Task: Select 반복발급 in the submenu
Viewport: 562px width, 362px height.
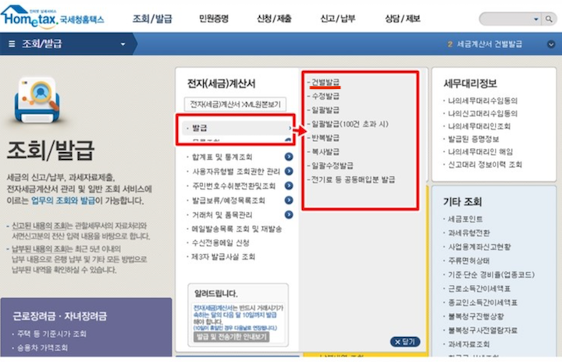Action: pyautogui.click(x=325, y=138)
